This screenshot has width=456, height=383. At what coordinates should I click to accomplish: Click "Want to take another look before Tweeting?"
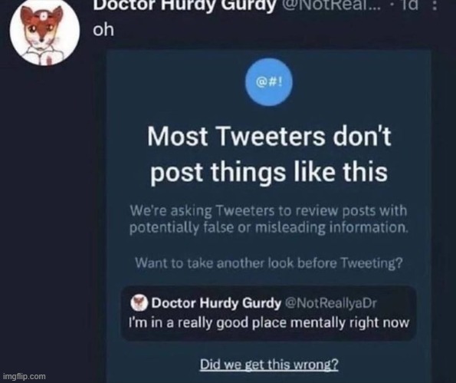point(269,263)
